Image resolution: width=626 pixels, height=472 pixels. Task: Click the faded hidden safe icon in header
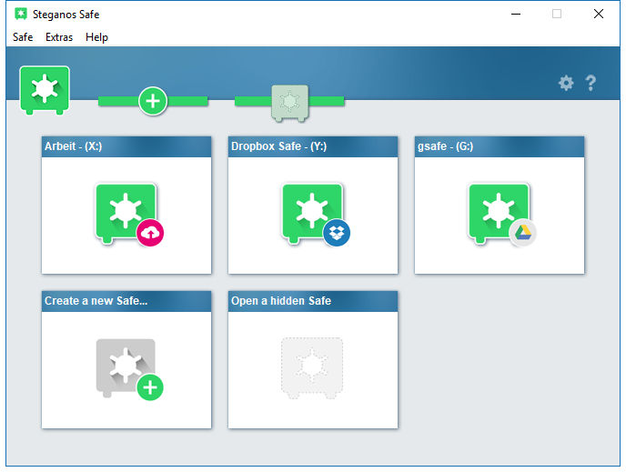click(x=290, y=103)
